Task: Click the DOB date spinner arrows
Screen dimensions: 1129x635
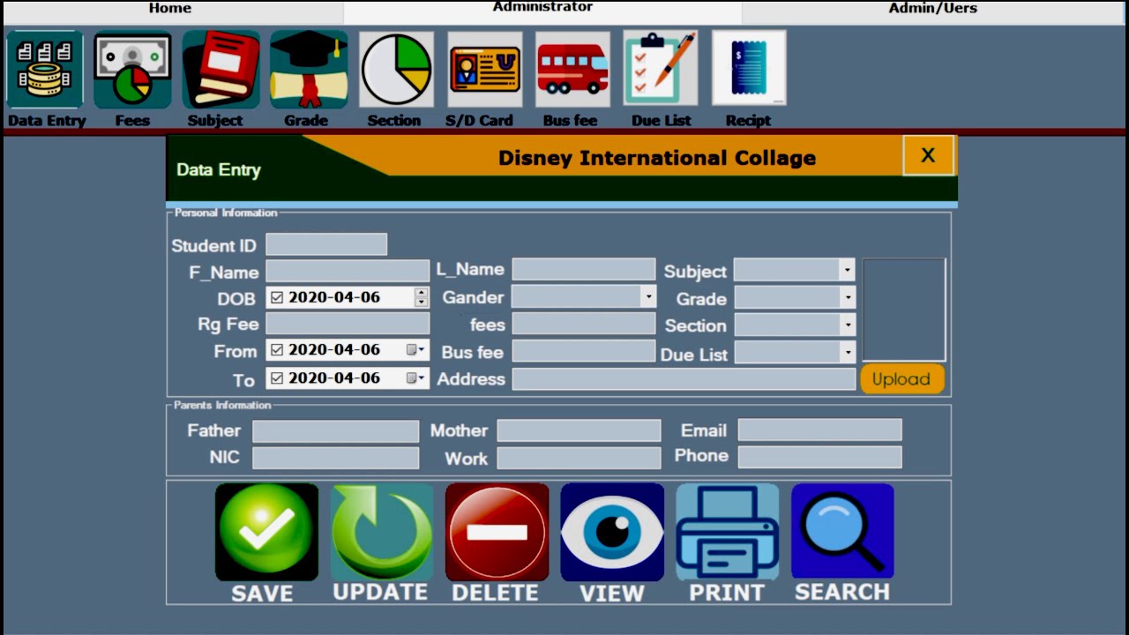Action: pos(422,298)
